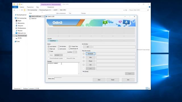
Task: Enable Flash Lock option
Action: click(49, 49)
